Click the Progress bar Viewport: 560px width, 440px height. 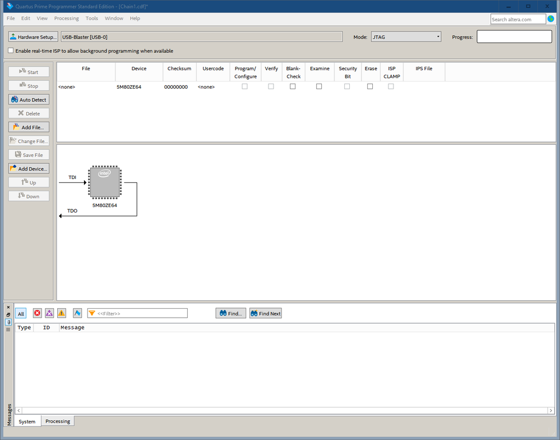coord(514,36)
